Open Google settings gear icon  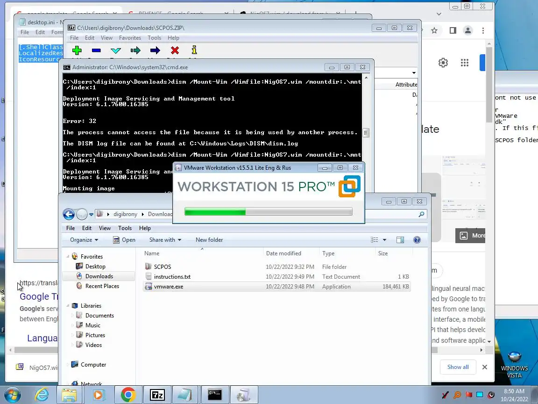coord(443,63)
